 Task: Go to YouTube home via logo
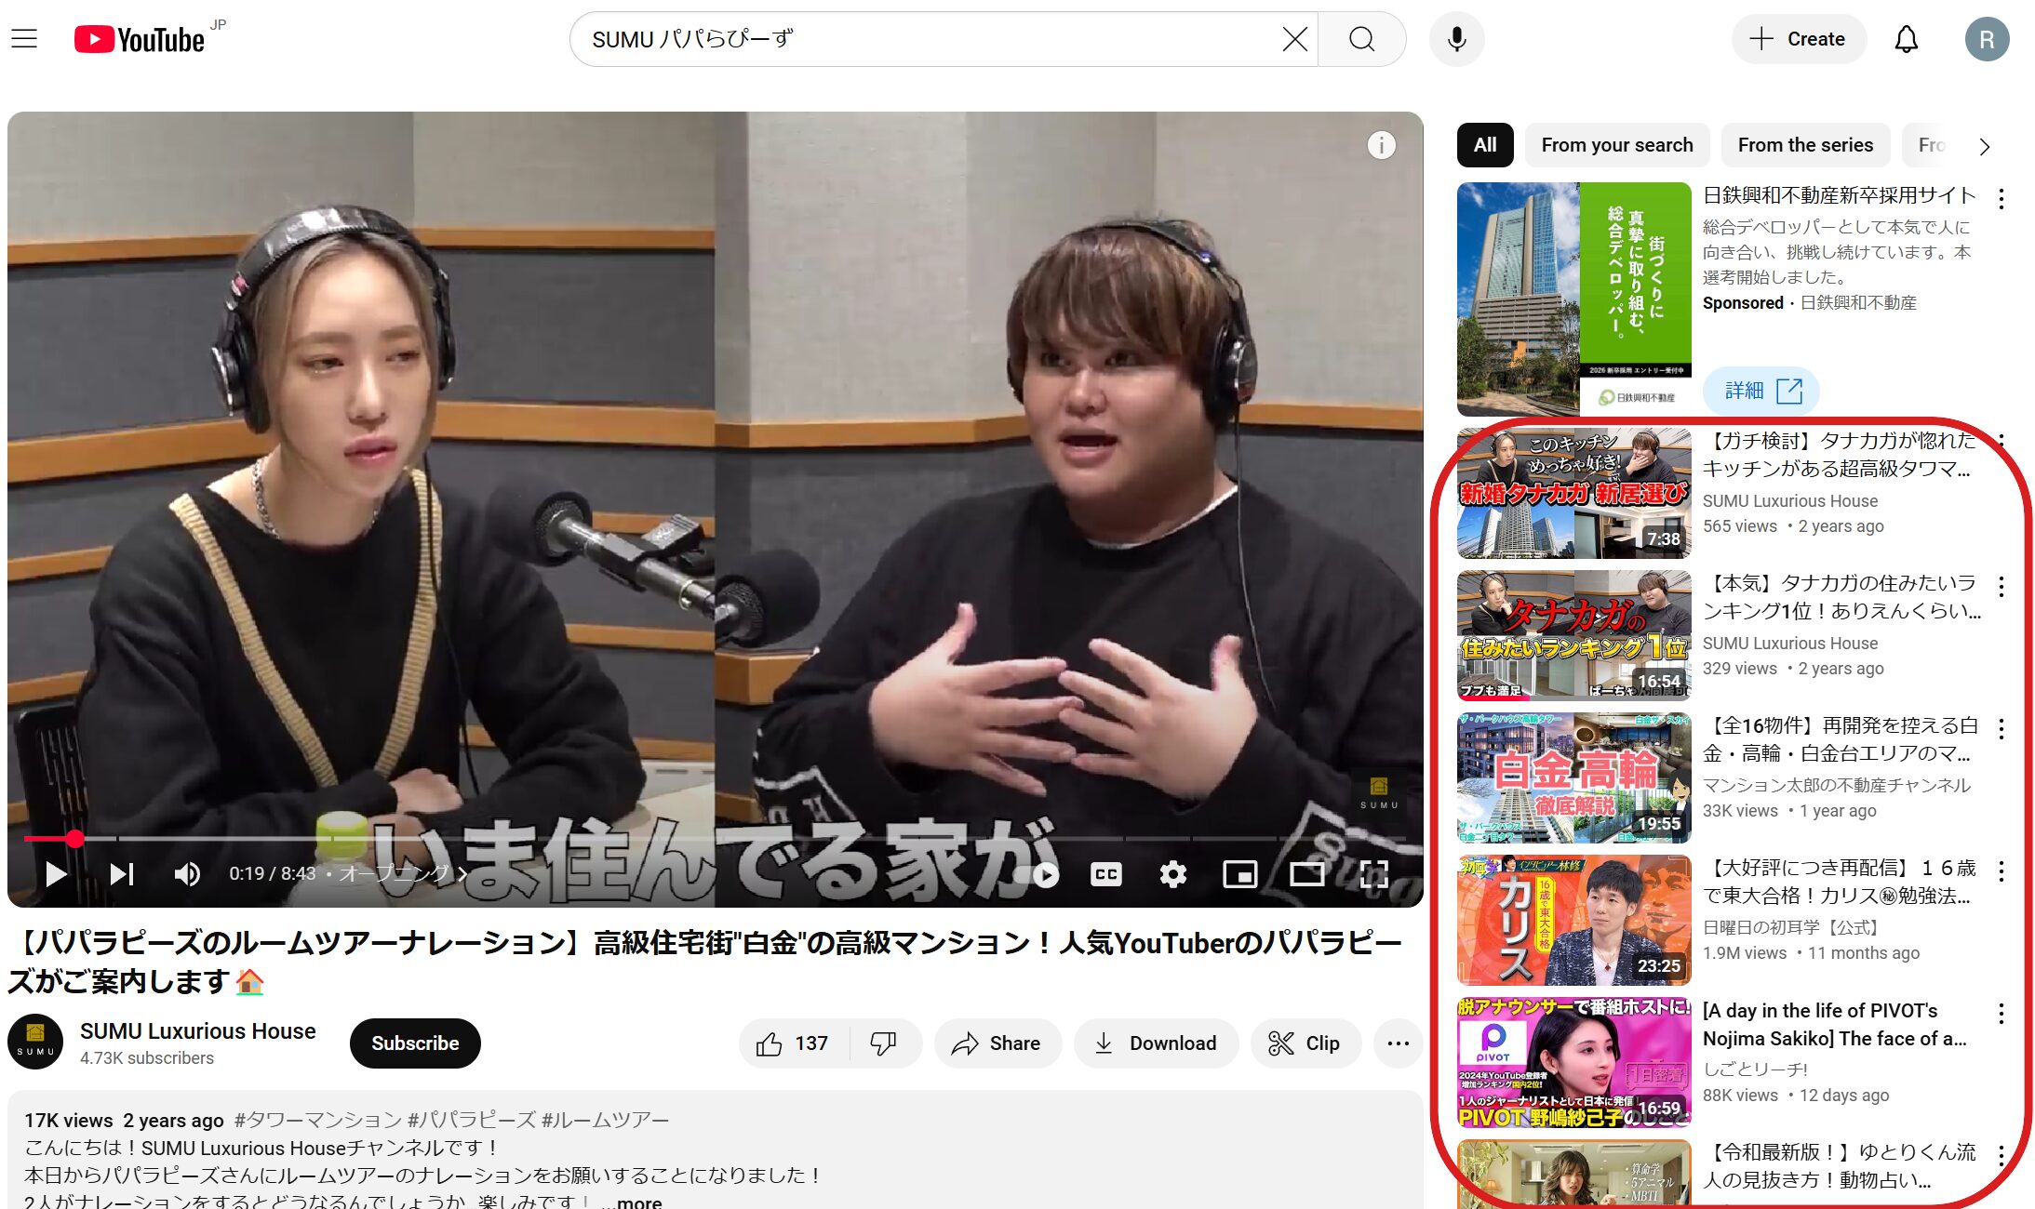click(140, 39)
